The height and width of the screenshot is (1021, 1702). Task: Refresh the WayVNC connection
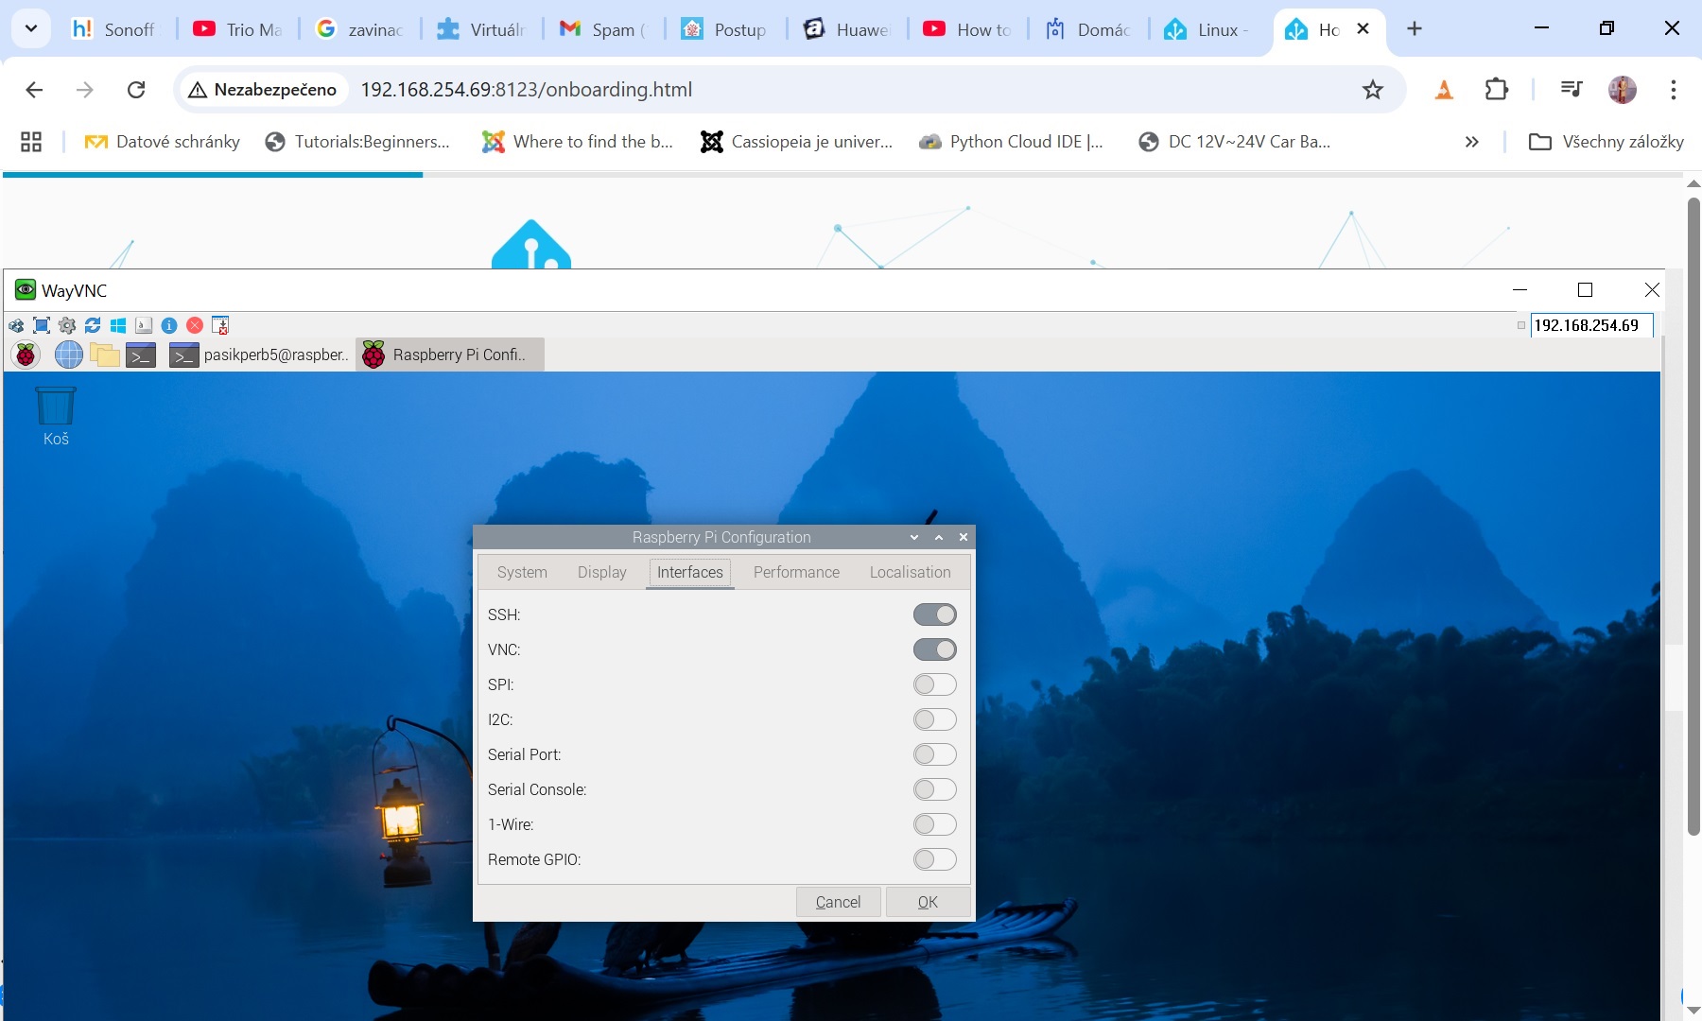(x=92, y=325)
